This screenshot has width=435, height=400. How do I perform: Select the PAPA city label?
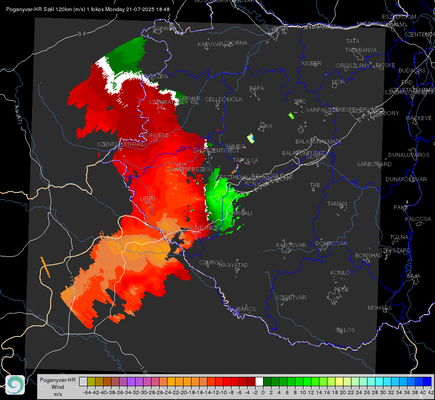257,88
